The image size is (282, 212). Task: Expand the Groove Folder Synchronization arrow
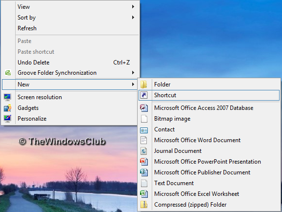pyautogui.click(x=133, y=73)
